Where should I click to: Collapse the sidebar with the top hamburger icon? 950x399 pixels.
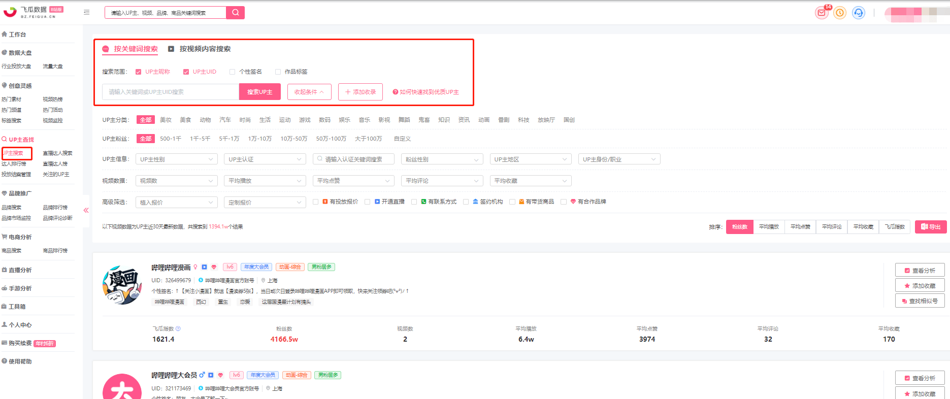click(87, 12)
